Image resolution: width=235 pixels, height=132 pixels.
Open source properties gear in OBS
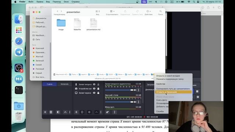pyautogui.click(x=89, y=112)
